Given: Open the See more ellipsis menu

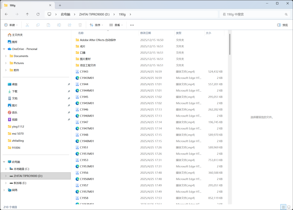Looking at the screenshot, I should pyautogui.click(x=132, y=25).
